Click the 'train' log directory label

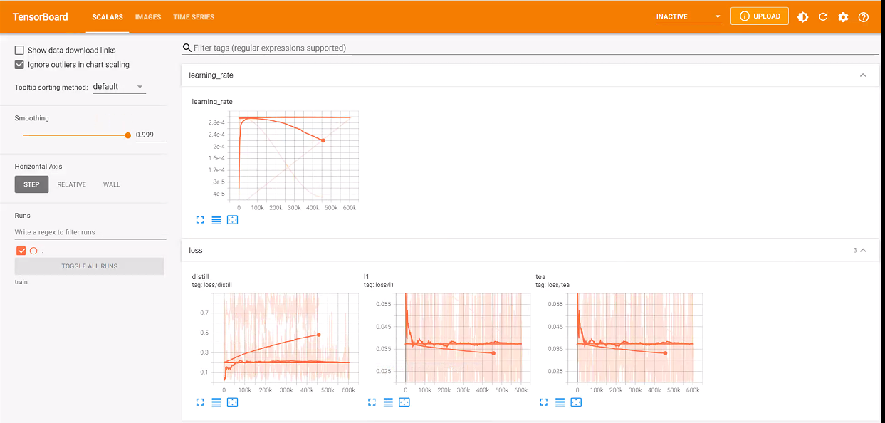[21, 282]
